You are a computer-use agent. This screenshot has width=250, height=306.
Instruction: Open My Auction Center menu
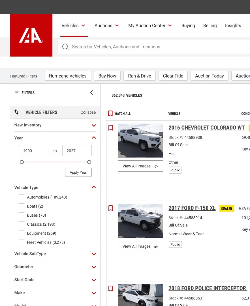150,25
